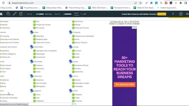Reload the page with the refresh icon
This screenshot has height=106, width=189.
(x=3, y=3)
